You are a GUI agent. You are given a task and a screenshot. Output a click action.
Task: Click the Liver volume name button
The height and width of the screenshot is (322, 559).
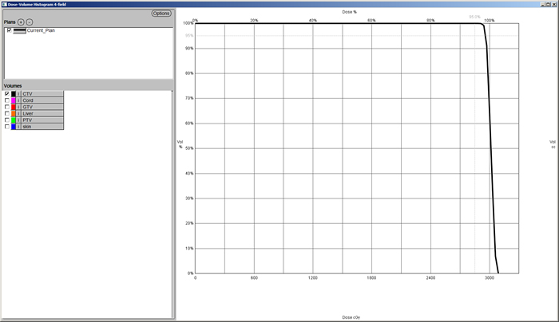(x=42, y=113)
